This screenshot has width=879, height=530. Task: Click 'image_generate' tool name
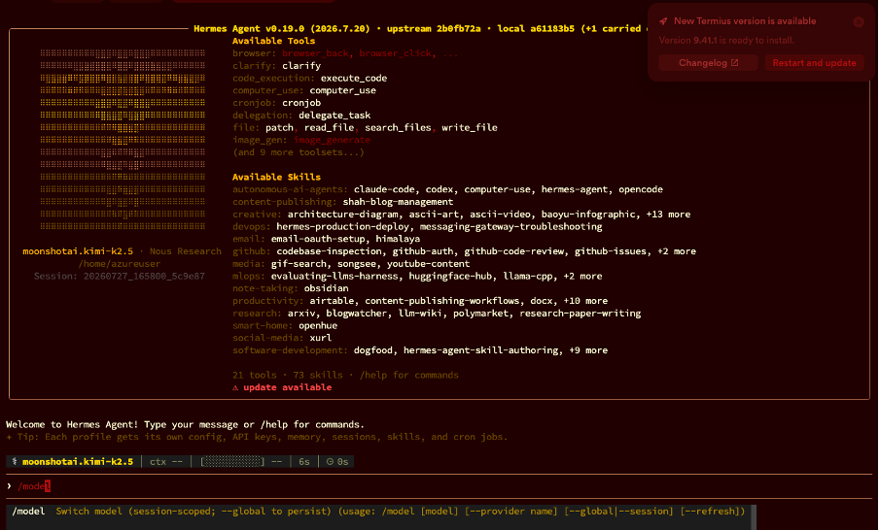[x=332, y=140]
